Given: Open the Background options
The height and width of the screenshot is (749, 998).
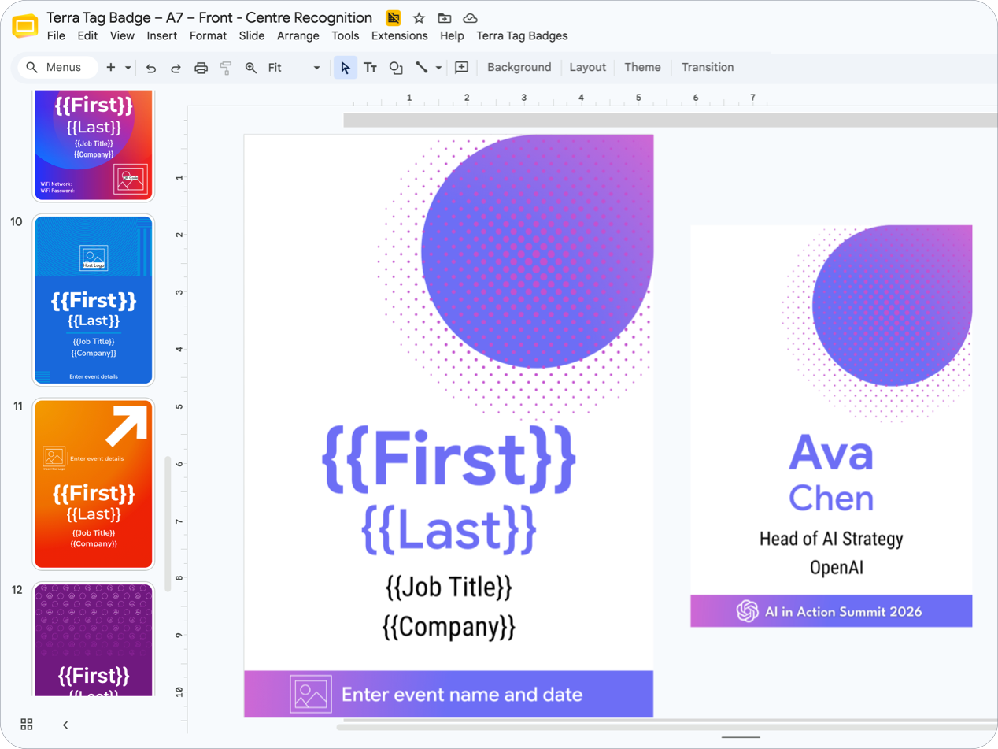Looking at the screenshot, I should pyautogui.click(x=519, y=68).
